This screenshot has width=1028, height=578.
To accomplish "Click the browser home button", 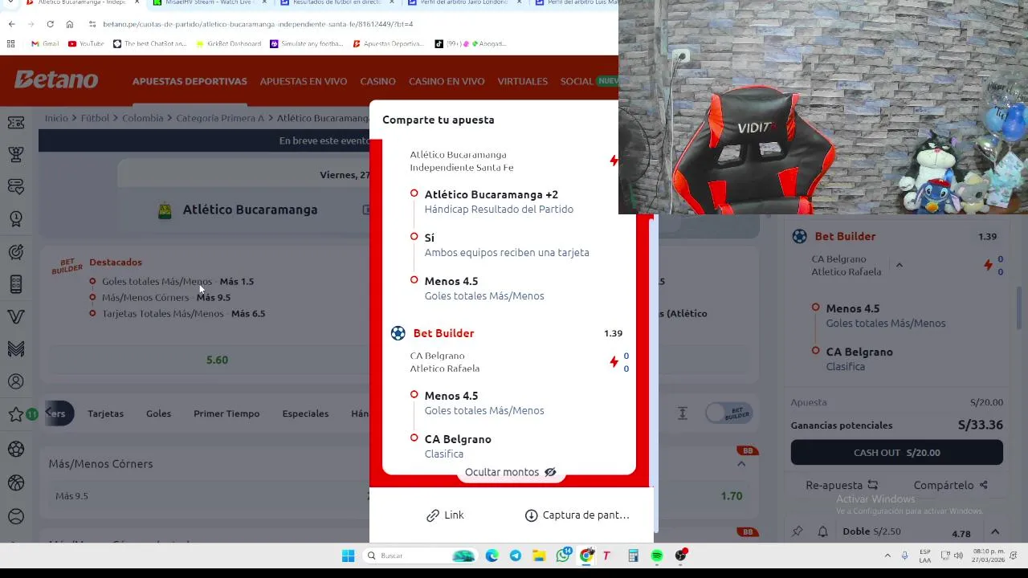I will pyautogui.click(x=70, y=24).
